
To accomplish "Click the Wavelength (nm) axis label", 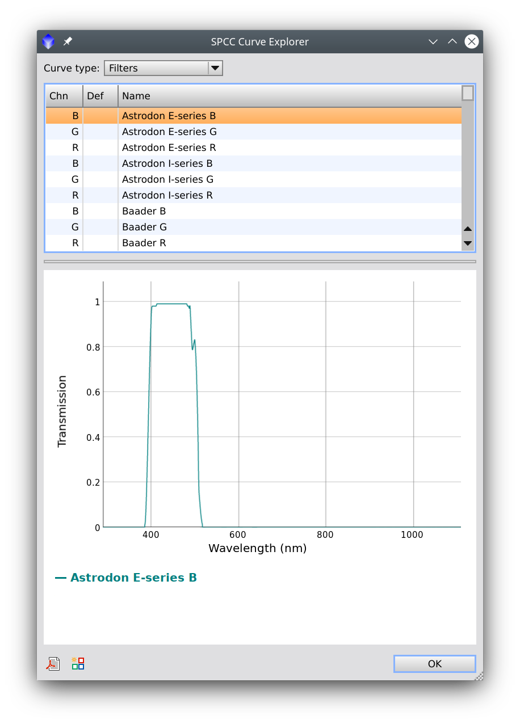I will tap(257, 548).
